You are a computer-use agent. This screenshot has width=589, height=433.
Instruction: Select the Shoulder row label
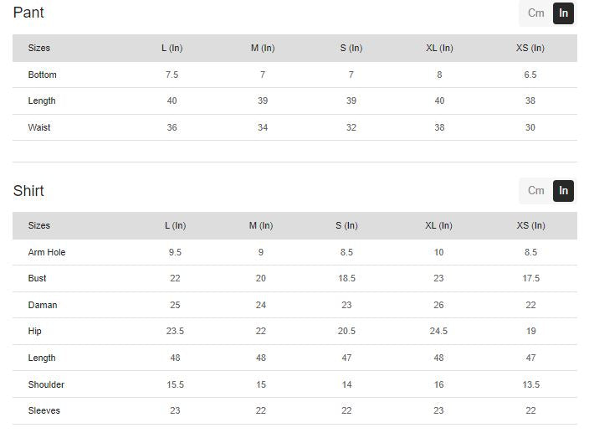(x=46, y=384)
